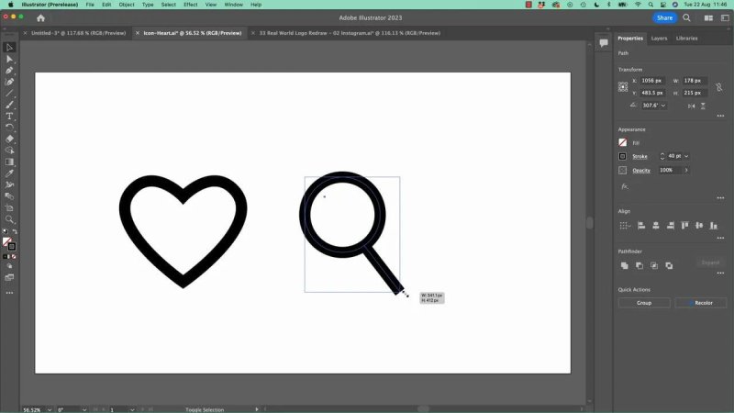Image resolution: width=734 pixels, height=413 pixels.
Task: Click the Pathfinder Exclude icon
Action: (x=670, y=265)
